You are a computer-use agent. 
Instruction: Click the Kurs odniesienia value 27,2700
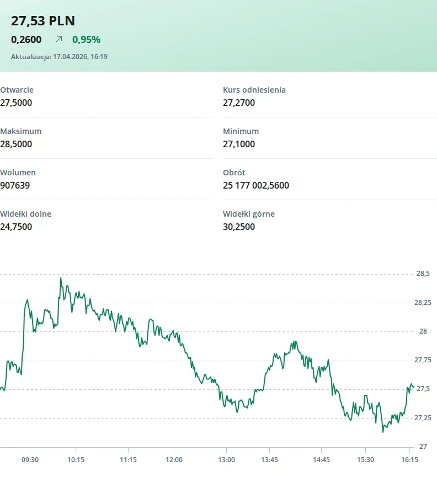tap(239, 103)
